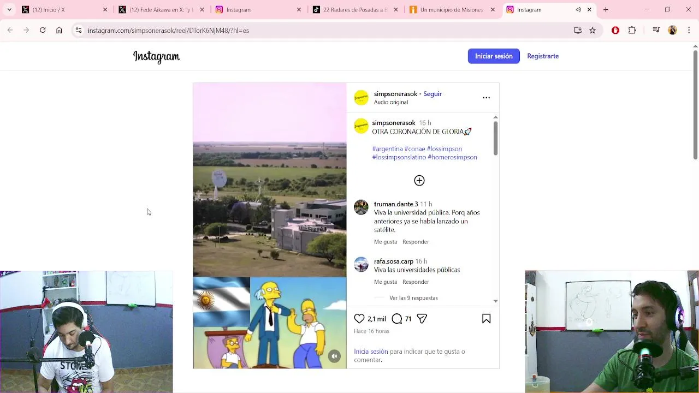Close the 22 Radares de Posadas tab
The image size is (699, 393).
click(396, 10)
